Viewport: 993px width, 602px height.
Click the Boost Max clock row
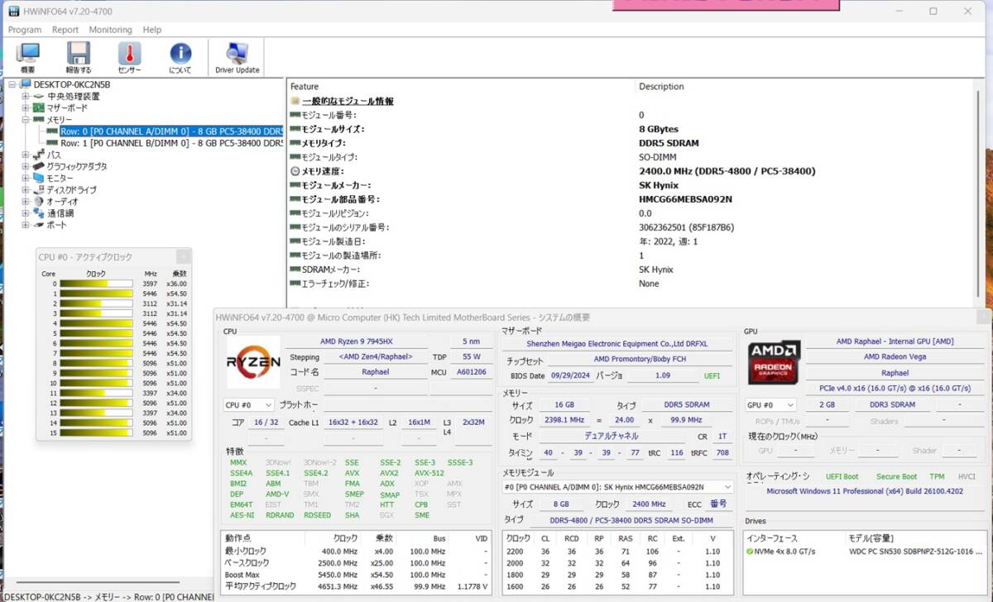point(356,575)
